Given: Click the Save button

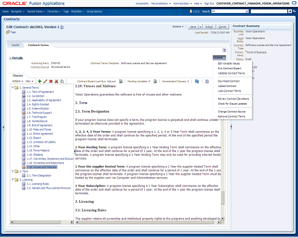Looking at the screenshot, I should pos(193,27).
